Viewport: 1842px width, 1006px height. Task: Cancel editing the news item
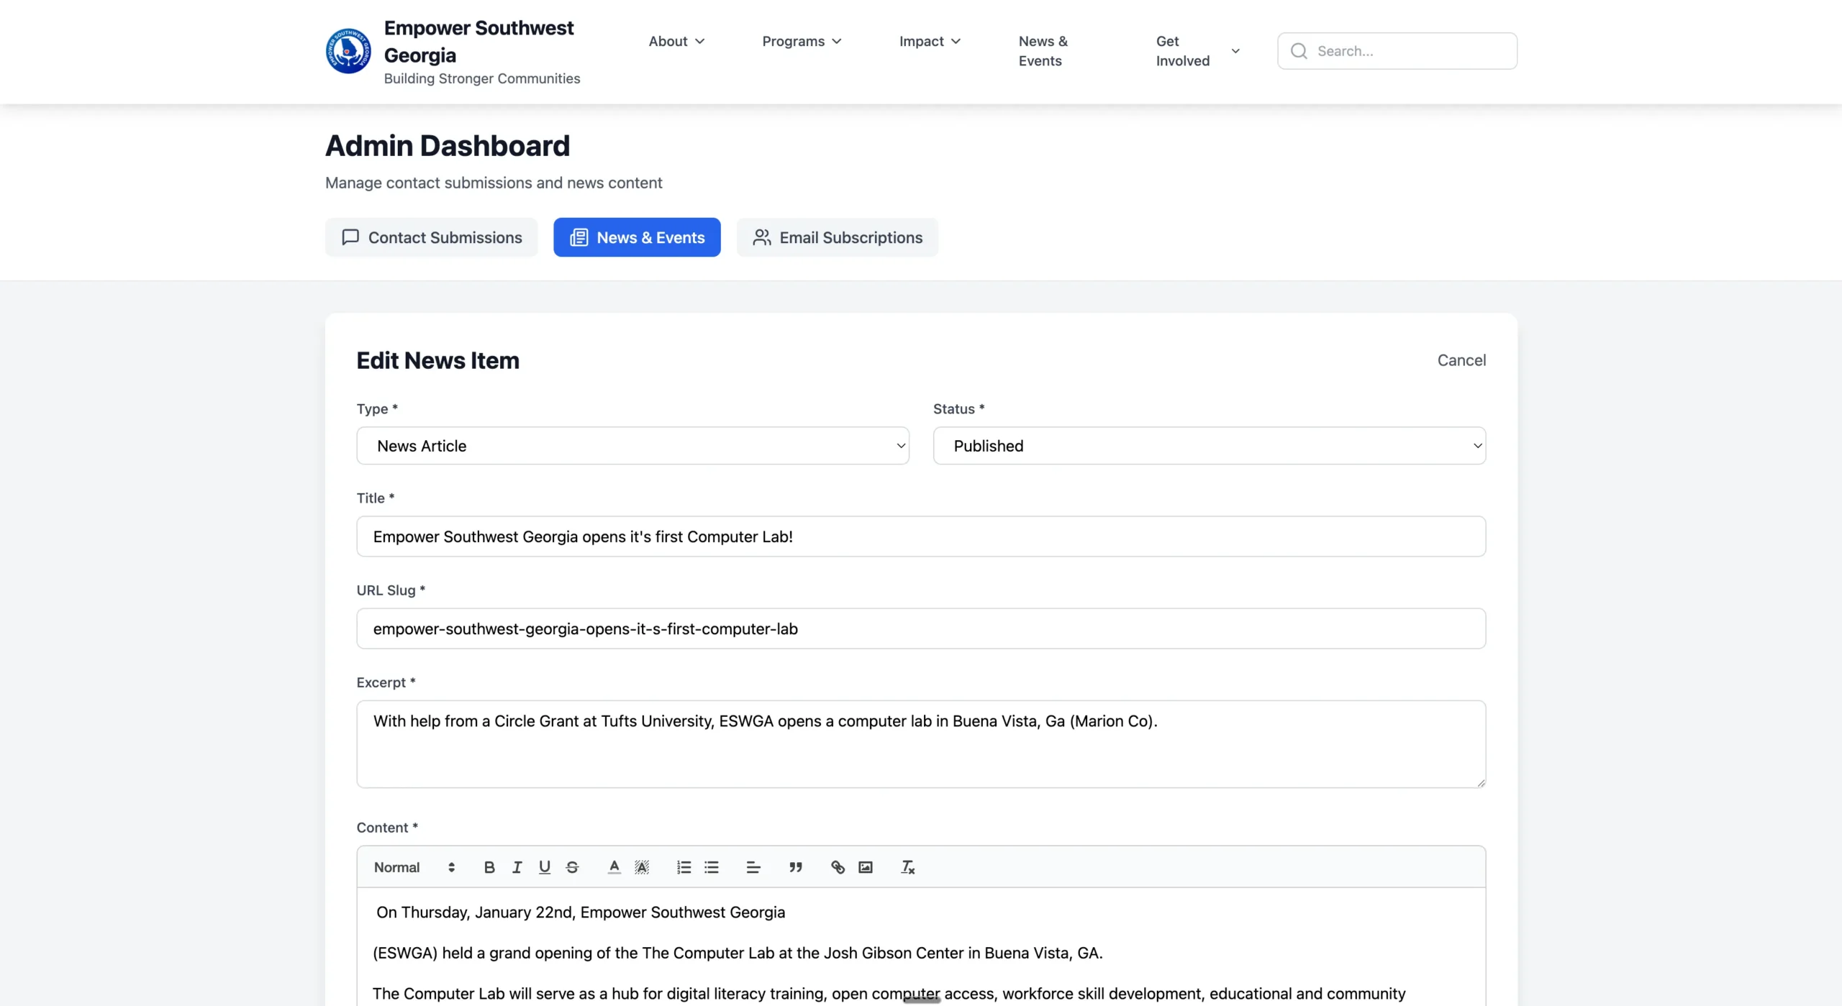tap(1461, 360)
